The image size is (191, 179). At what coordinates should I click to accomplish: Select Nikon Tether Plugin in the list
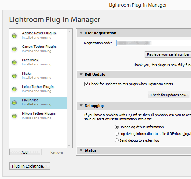38,116
